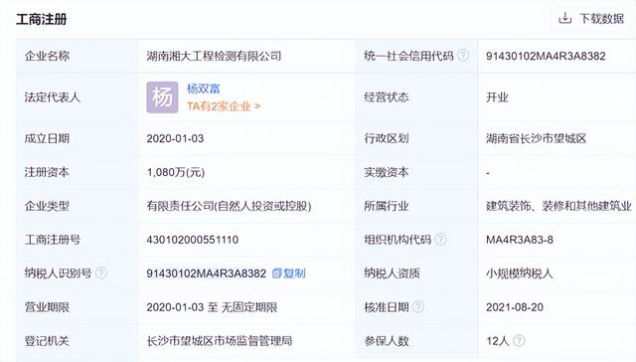The height and width of the screenshot is (362, 636).
Task: Click the registration authority 长沙市望城区市场监督管理局
Action: pos(220,341)
